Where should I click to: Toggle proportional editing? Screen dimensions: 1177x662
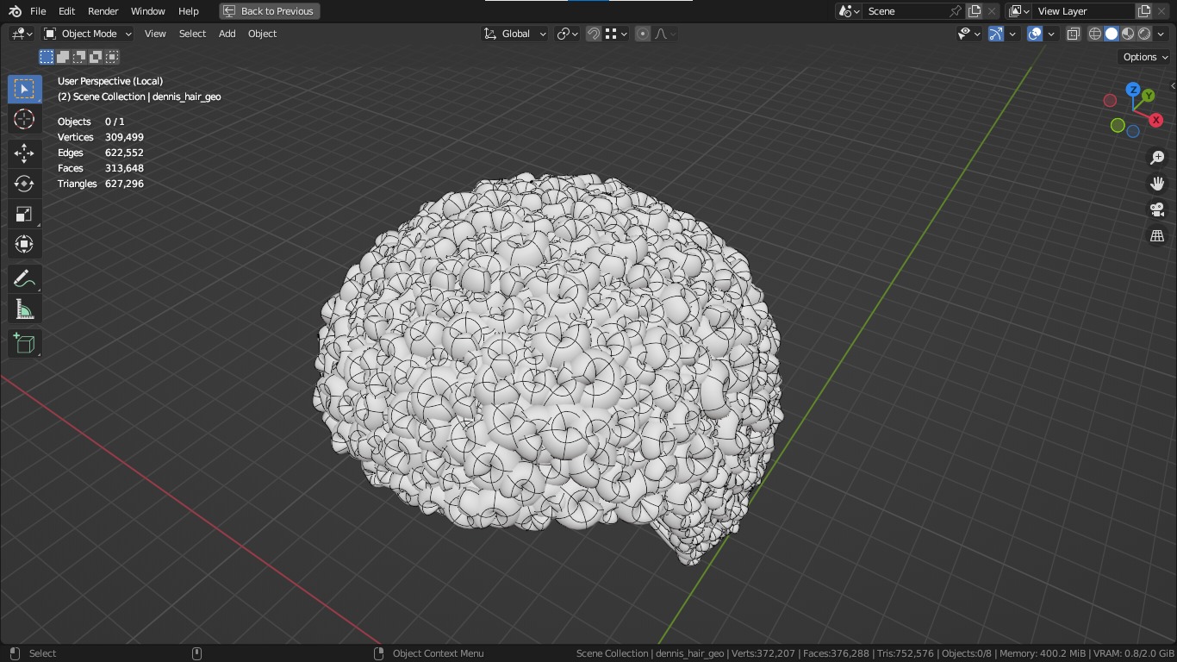click(643, 34)
